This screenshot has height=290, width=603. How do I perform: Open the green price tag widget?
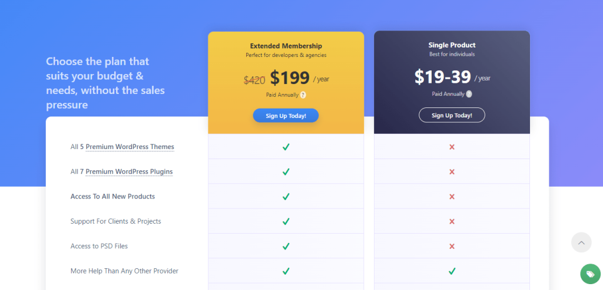click(590, 274)
